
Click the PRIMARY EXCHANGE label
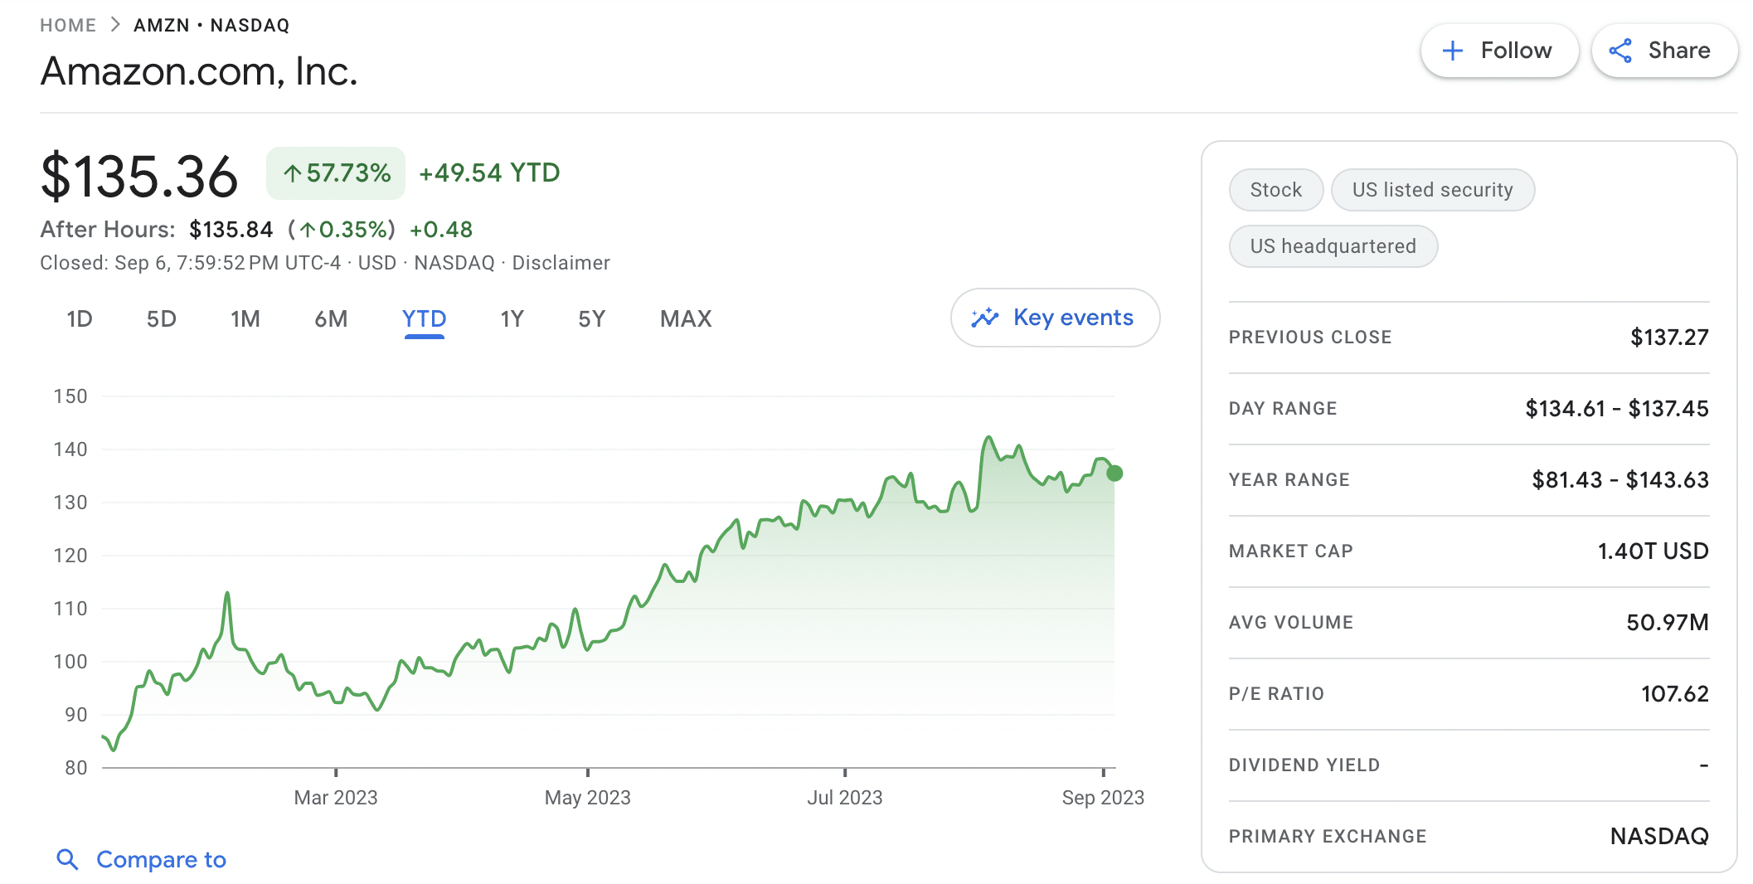[1328, 837]
